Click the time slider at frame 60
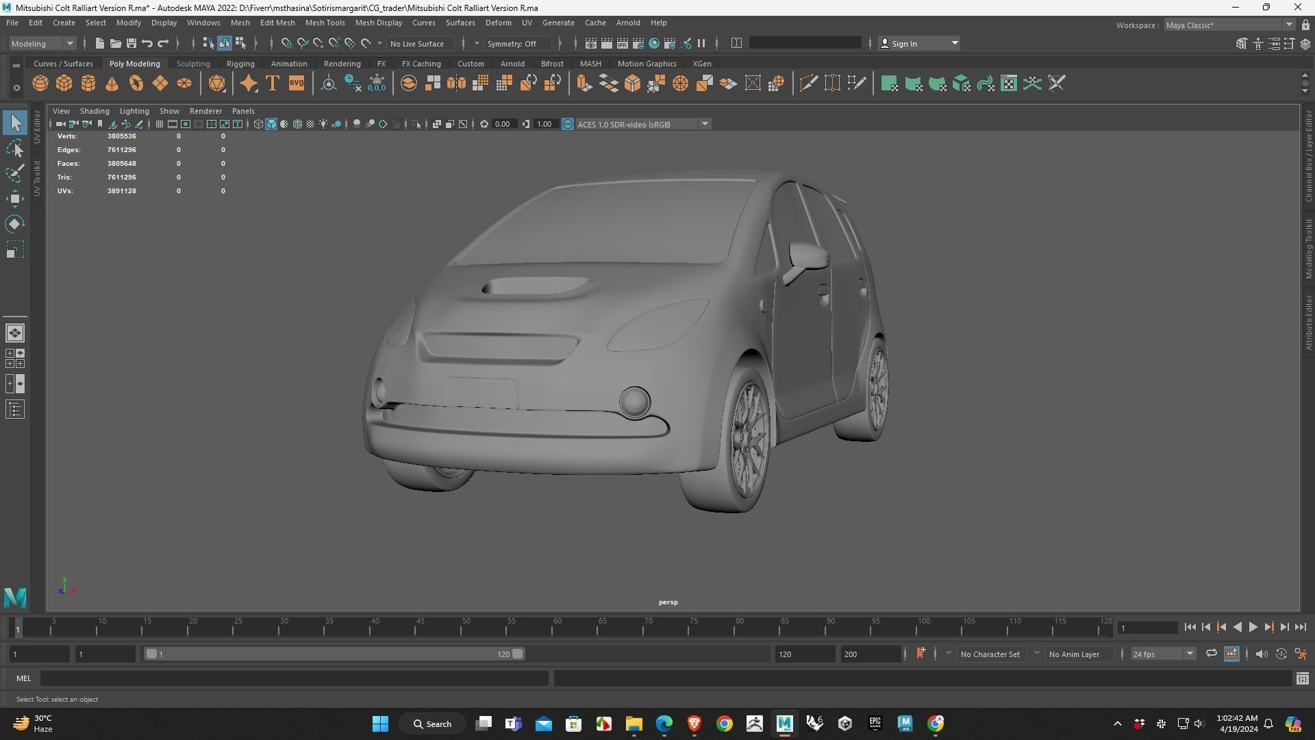This screenshot has width=1315, height=740. point(557,628)
